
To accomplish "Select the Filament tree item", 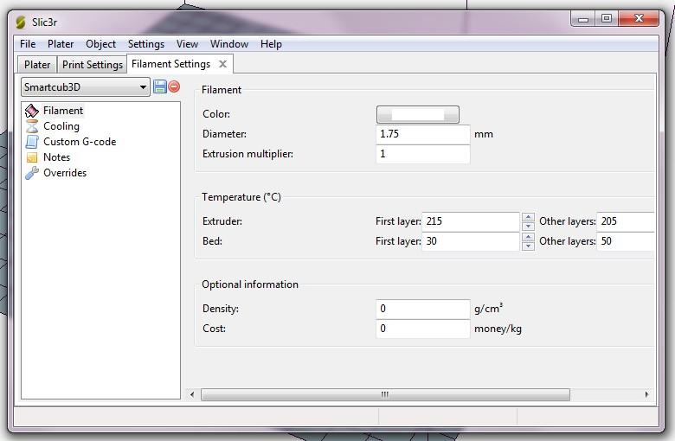I will pos(63,111).
